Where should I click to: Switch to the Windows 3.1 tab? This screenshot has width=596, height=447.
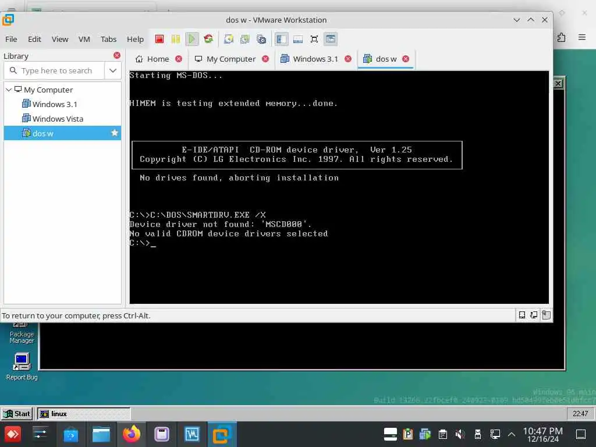pos(310,59)
